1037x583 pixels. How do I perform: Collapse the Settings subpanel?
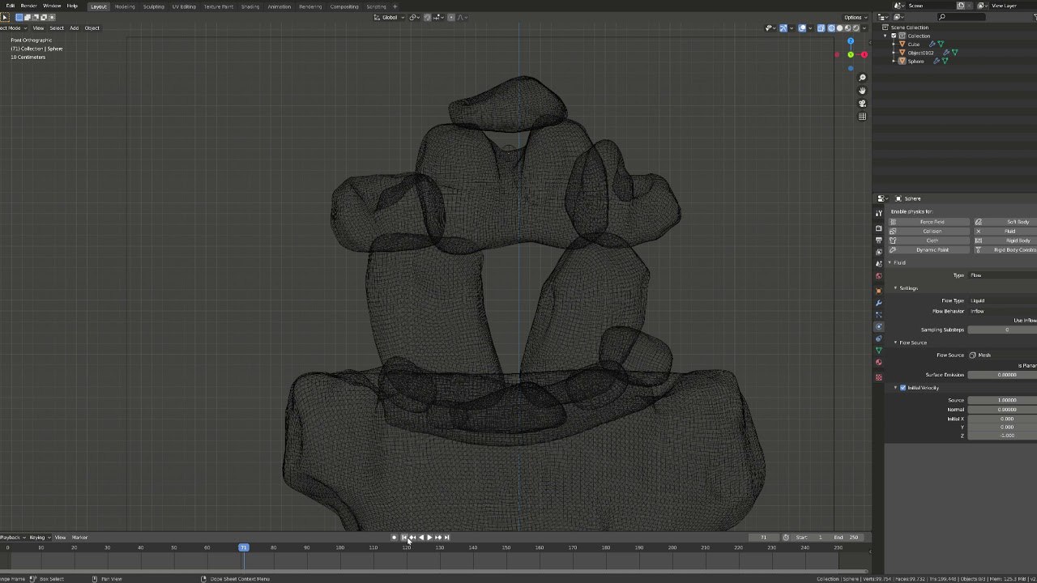(x=896, y=288)
